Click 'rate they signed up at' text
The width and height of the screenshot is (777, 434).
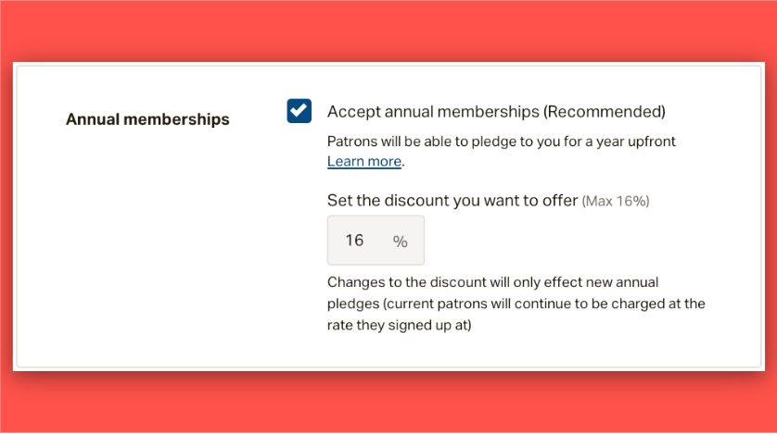point(399,325)
